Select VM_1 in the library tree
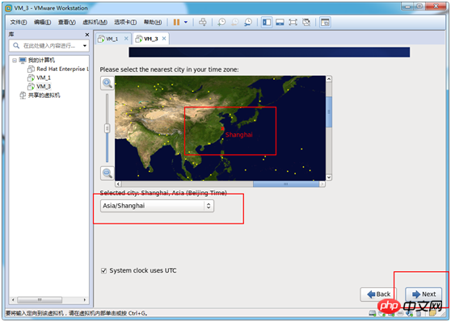The height and width of the screenshot is (322, 451). (44, 77)
